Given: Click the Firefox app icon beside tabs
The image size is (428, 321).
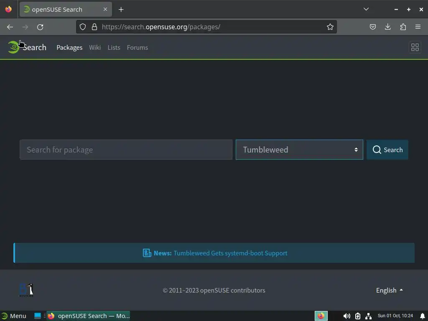Looking at the screenshot, I should click(x=8, y=9).
